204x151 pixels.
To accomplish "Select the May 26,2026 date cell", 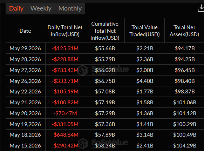I will pyautogui.click(x=25, y=81).
